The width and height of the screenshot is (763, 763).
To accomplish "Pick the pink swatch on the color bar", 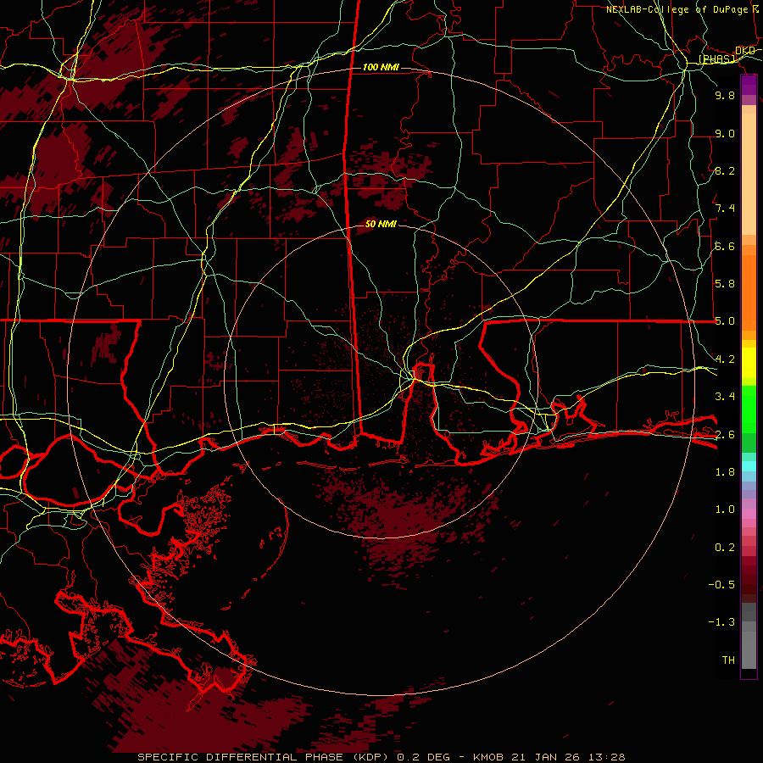I will point(749,514).
